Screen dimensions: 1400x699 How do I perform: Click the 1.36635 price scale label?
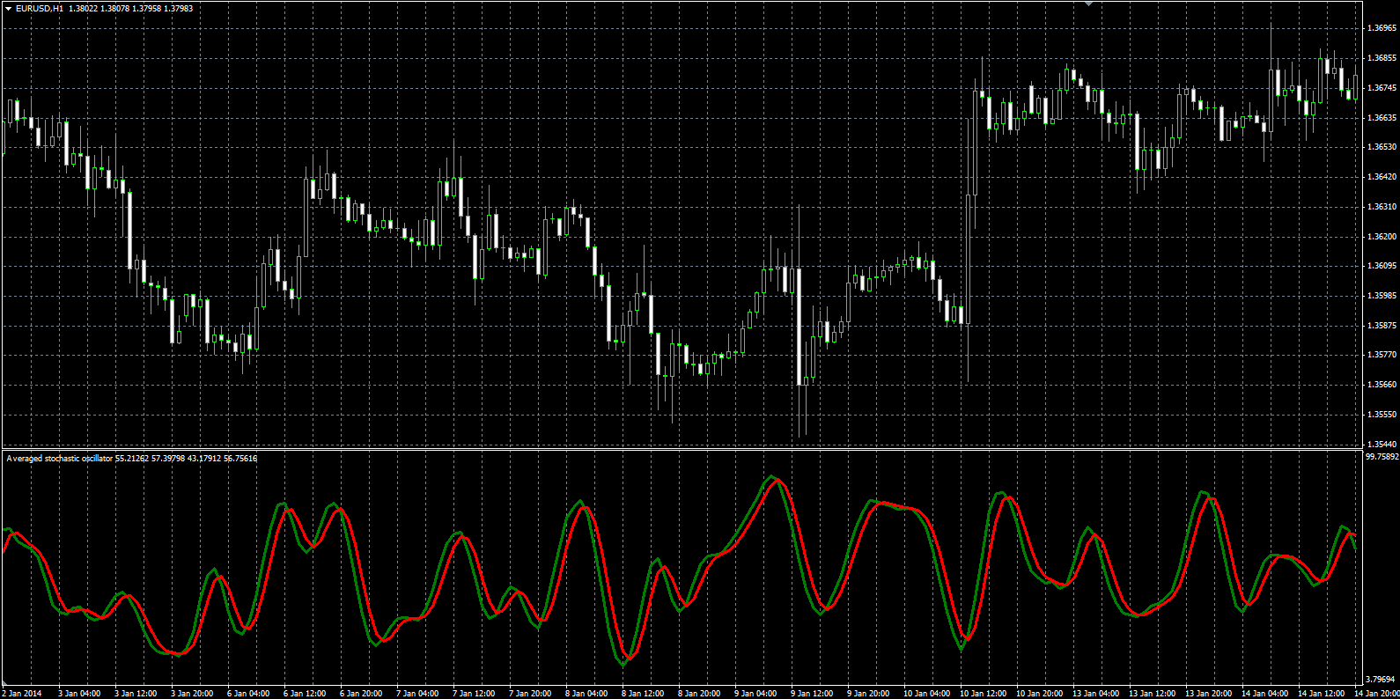(x=1382, y=117)
